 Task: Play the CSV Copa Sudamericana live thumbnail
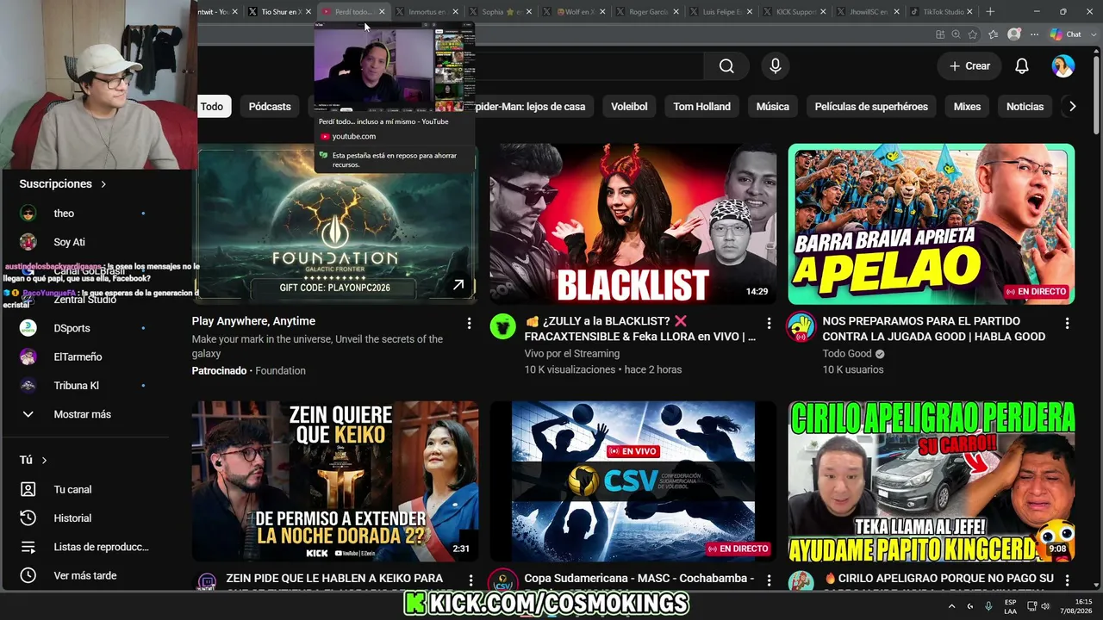click(633, 481)
